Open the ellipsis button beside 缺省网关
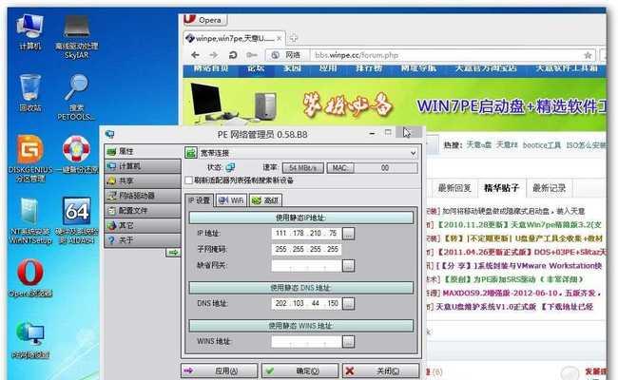The width and height of the screenshot is (618, 380). [x=348, y=265]
